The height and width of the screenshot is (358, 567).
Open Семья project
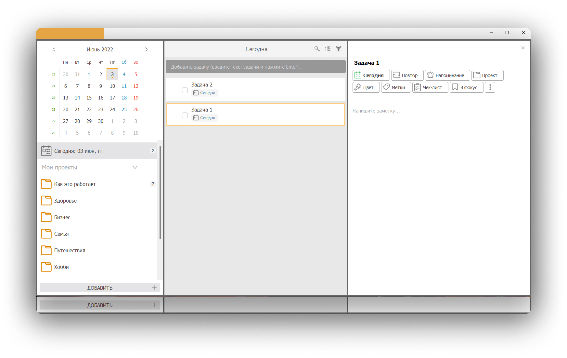[x=97, y=234]
